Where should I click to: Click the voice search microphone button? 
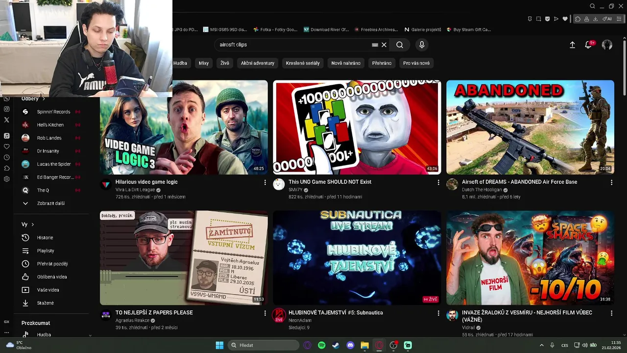click(x=422, y=45)
